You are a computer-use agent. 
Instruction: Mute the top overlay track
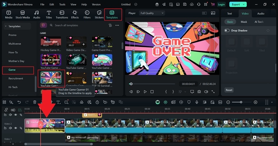coord(10,115)
